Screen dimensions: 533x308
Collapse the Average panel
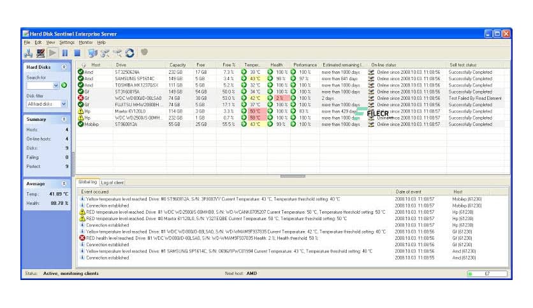coord(64,183)
